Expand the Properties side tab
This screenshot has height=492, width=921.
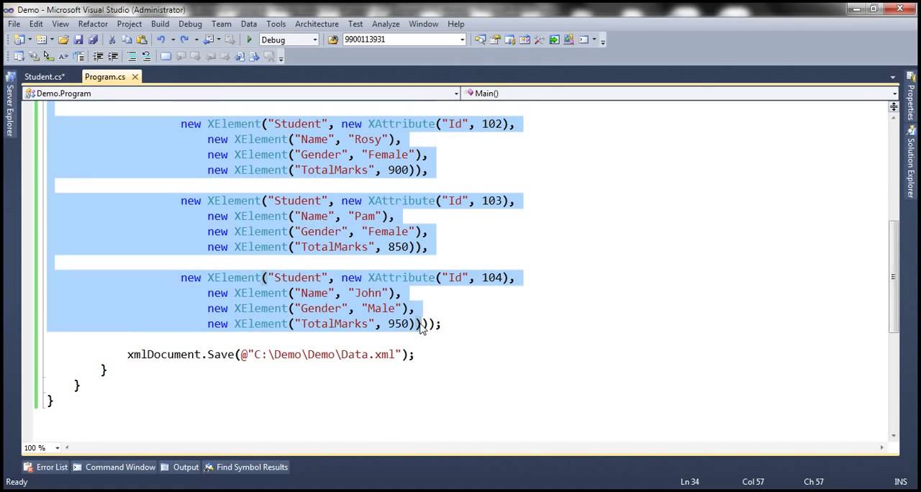[911, 96]
